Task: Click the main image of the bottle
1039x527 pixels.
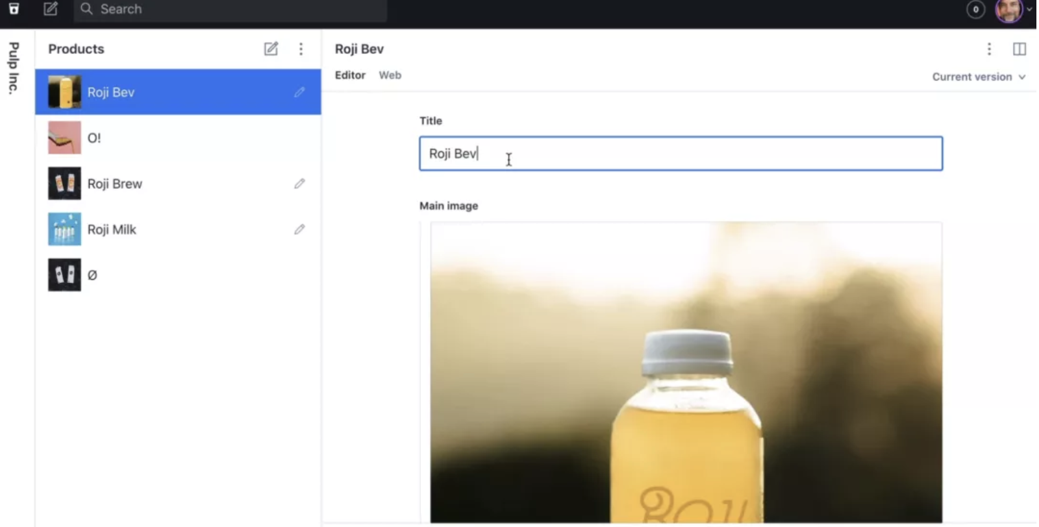Action: pyautogui.click(x=686, y=373)
